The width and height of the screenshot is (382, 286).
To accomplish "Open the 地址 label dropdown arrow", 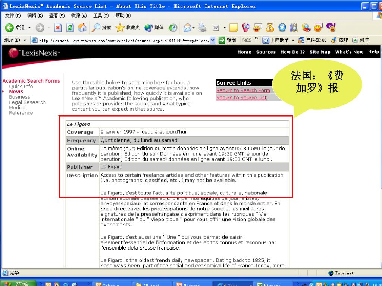I will click(25, 40).
